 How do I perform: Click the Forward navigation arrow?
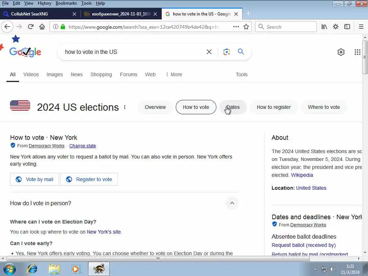click(19, 27)
